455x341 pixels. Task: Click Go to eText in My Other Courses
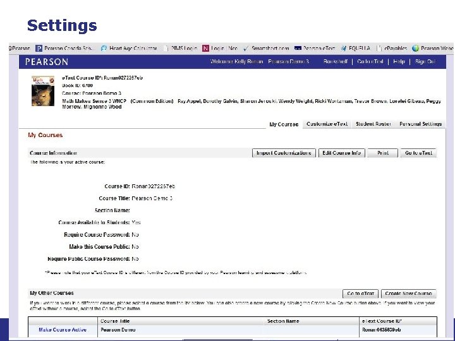[x=360, y=294]
